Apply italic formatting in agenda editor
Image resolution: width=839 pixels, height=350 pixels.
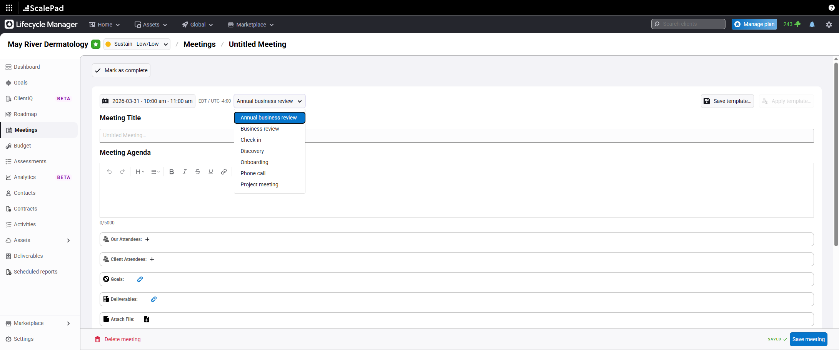(185, 172)
